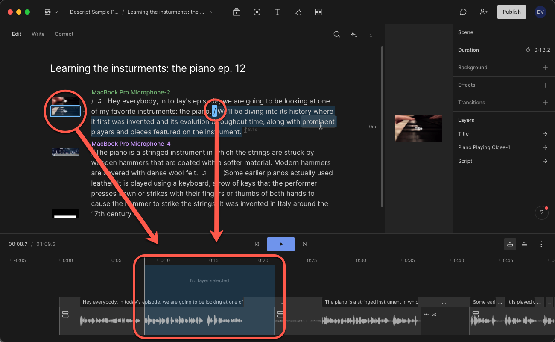Select the piano keys scene thumbnail
The height and width of the screenshot is (342, 555).
65,152
